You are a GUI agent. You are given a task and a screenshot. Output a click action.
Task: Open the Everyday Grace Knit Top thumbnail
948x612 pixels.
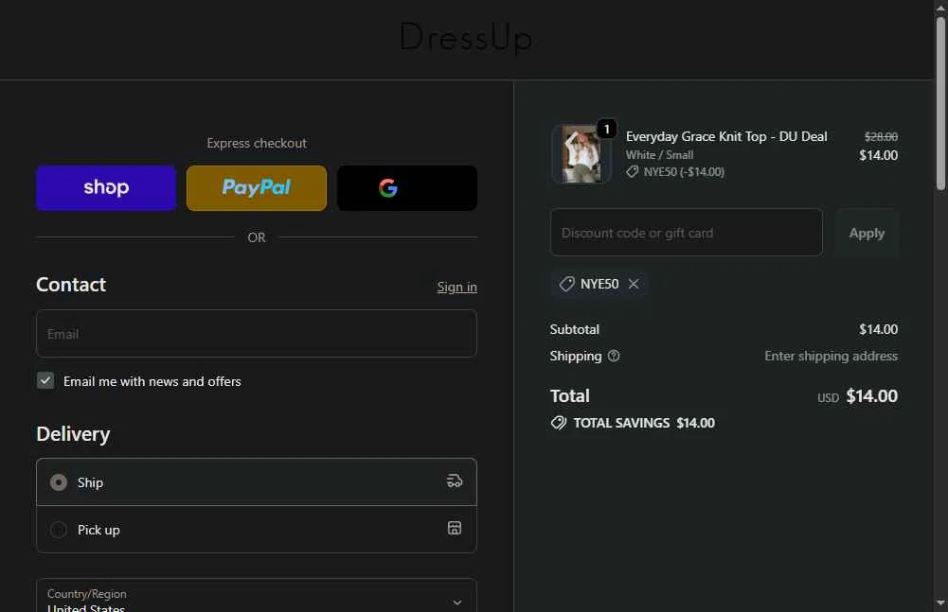pyautogui.click(x=581, y=153)
